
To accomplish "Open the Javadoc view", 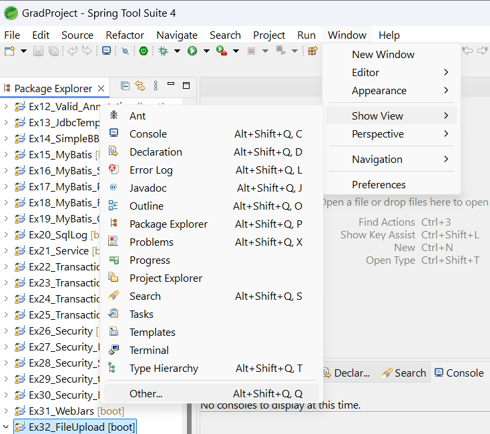I will tap(211, 188).
